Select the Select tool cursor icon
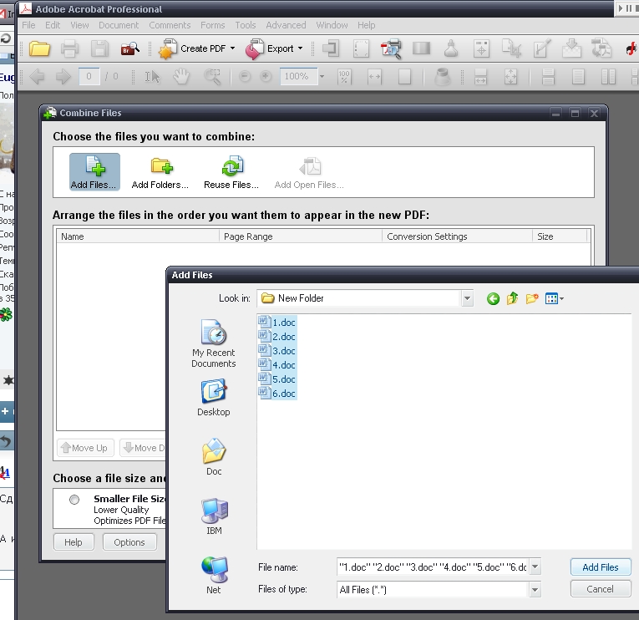Viewport: 639px width, 620px height. [152, 76]
